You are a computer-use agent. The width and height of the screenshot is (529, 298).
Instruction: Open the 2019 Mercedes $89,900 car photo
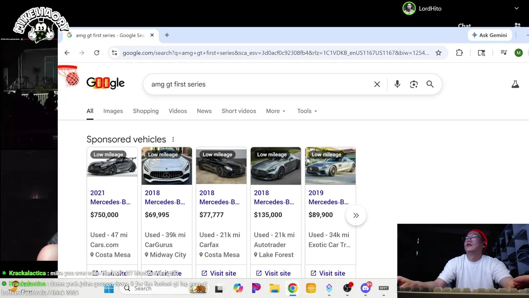(330, 166)
